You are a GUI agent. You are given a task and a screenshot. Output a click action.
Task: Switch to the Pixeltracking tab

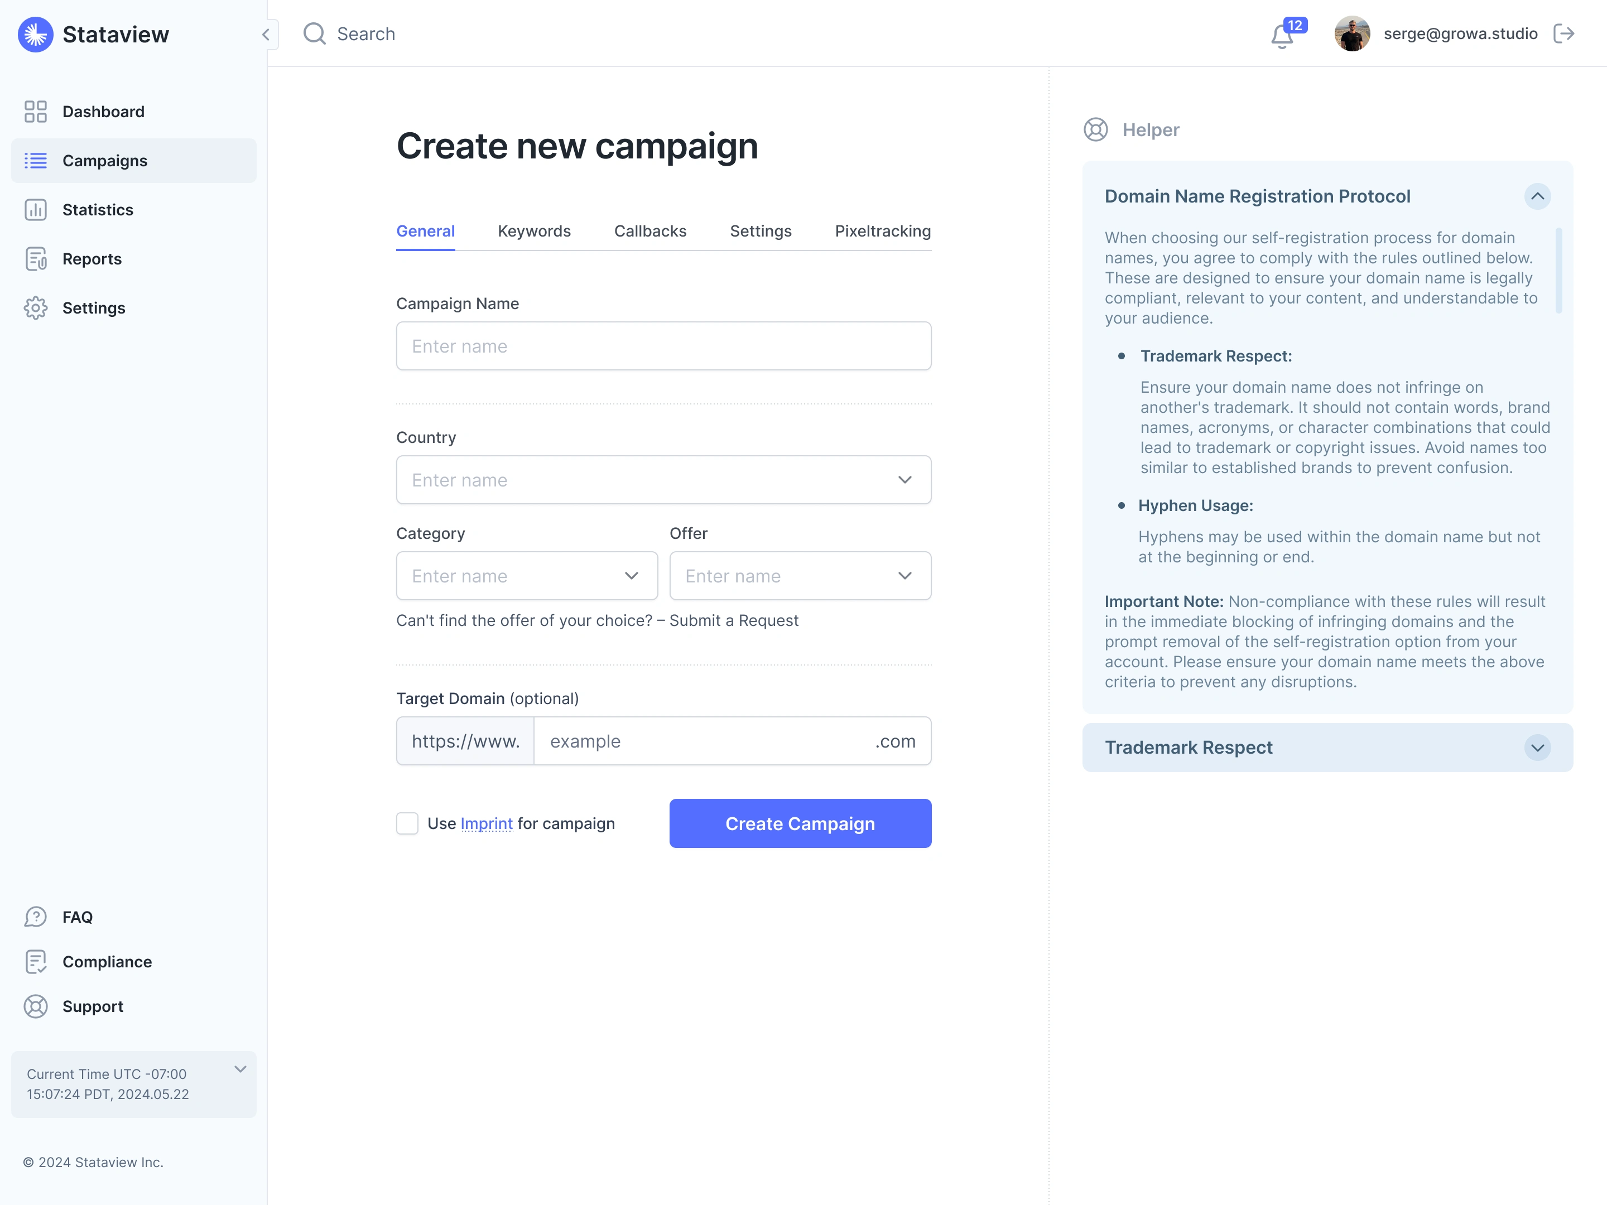882,231
